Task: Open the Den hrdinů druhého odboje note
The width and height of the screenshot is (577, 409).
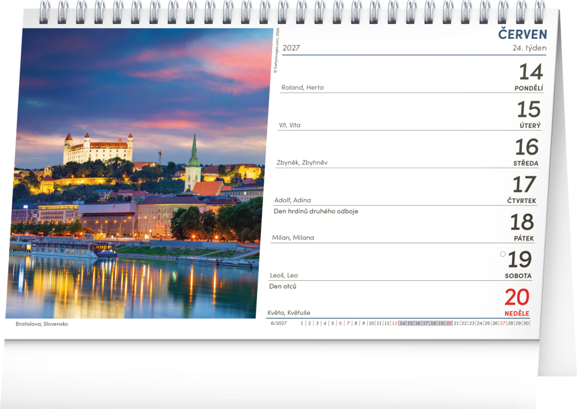Action: [316, 212]
